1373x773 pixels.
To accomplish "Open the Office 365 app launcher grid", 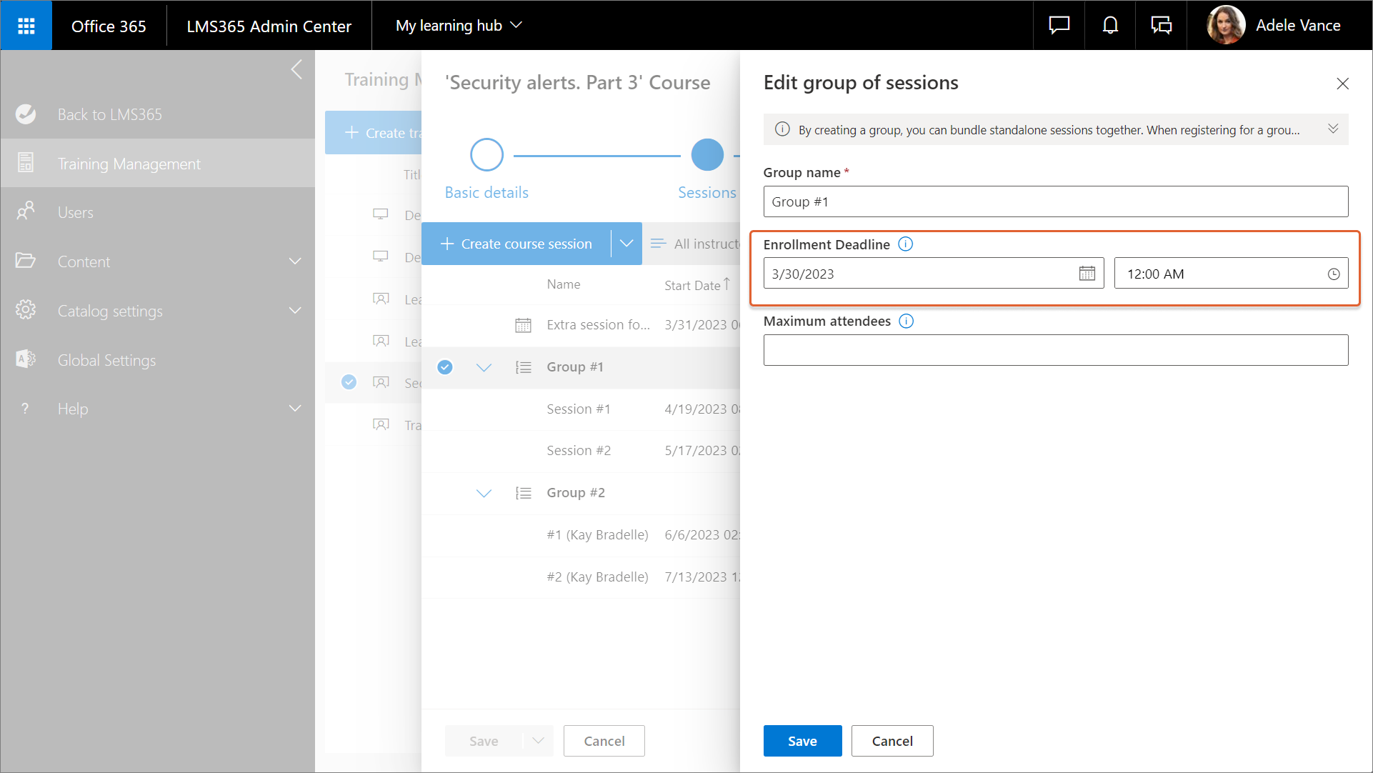I will (26, 26).
